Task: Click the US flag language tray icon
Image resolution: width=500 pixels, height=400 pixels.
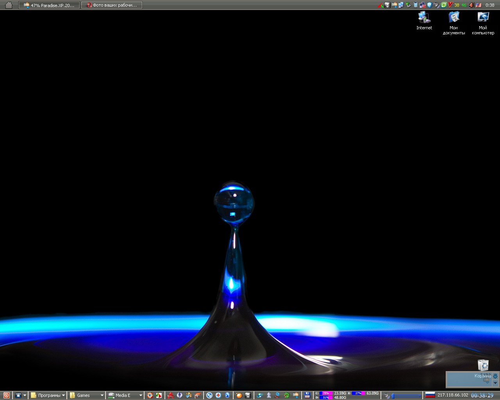Action: coord(479,5)
